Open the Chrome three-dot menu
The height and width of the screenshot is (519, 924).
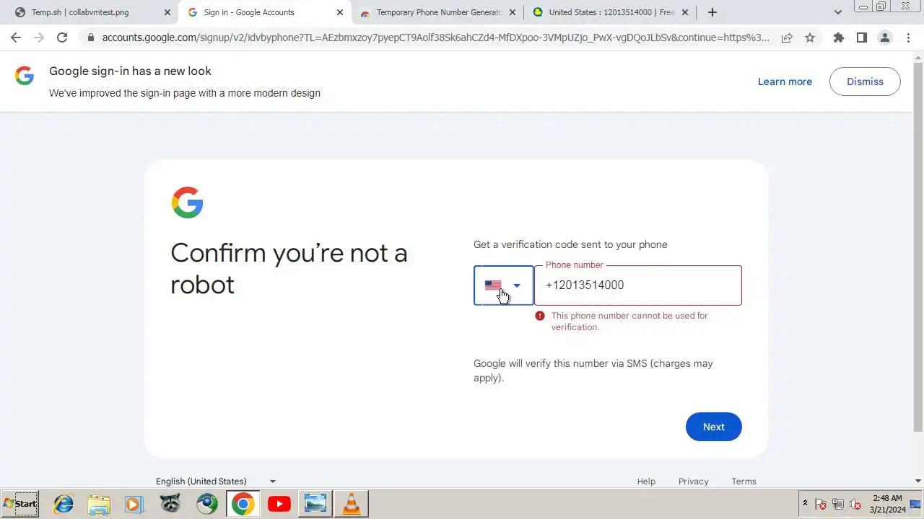tap(908, 37)
